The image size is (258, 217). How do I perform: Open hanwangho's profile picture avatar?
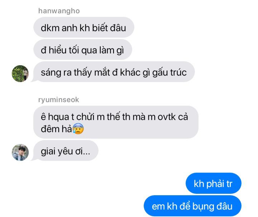tap(20, 73)
